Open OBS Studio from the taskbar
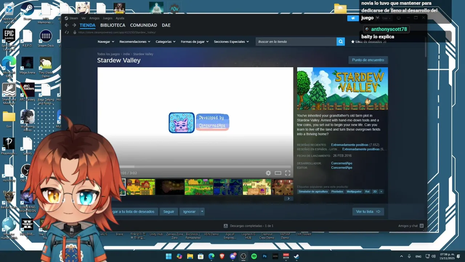465x262 pixels. 243,256
